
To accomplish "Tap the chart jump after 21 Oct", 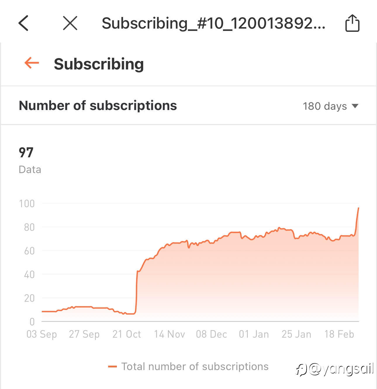I will (137, 292).
